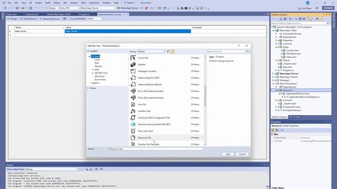Open the Access Modifier Public dropdown
The width and height of the screenshot is (337, 189).
click(95, 19)
